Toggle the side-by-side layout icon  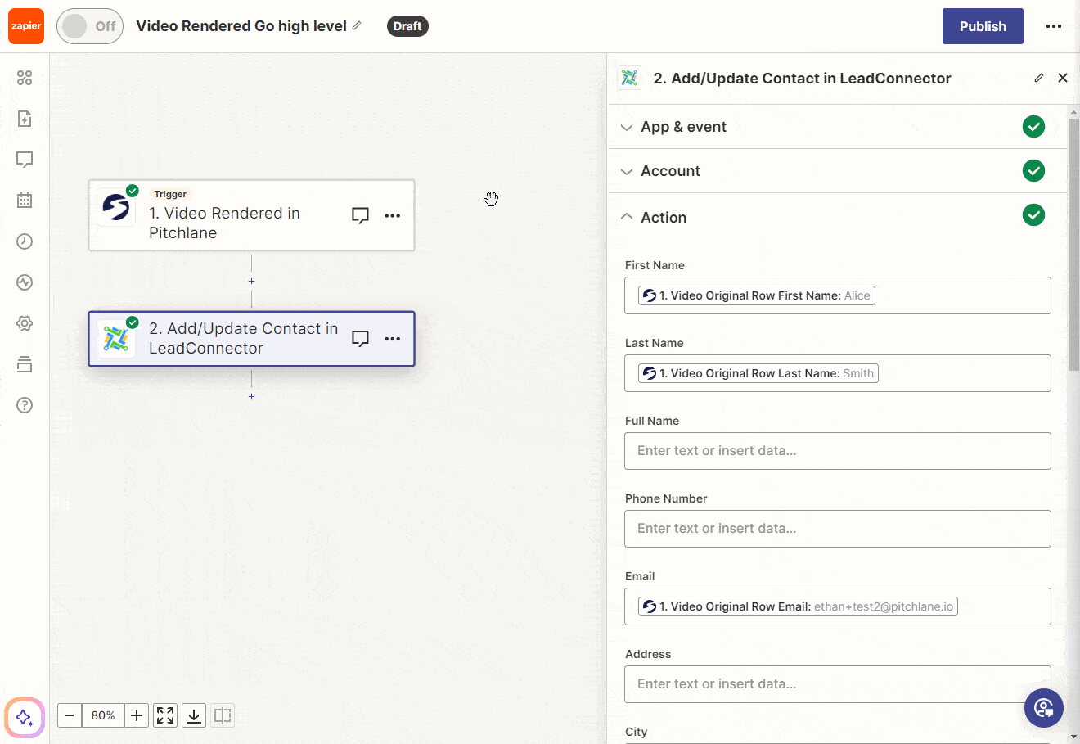pyautogui.click(x=223, y=715)
